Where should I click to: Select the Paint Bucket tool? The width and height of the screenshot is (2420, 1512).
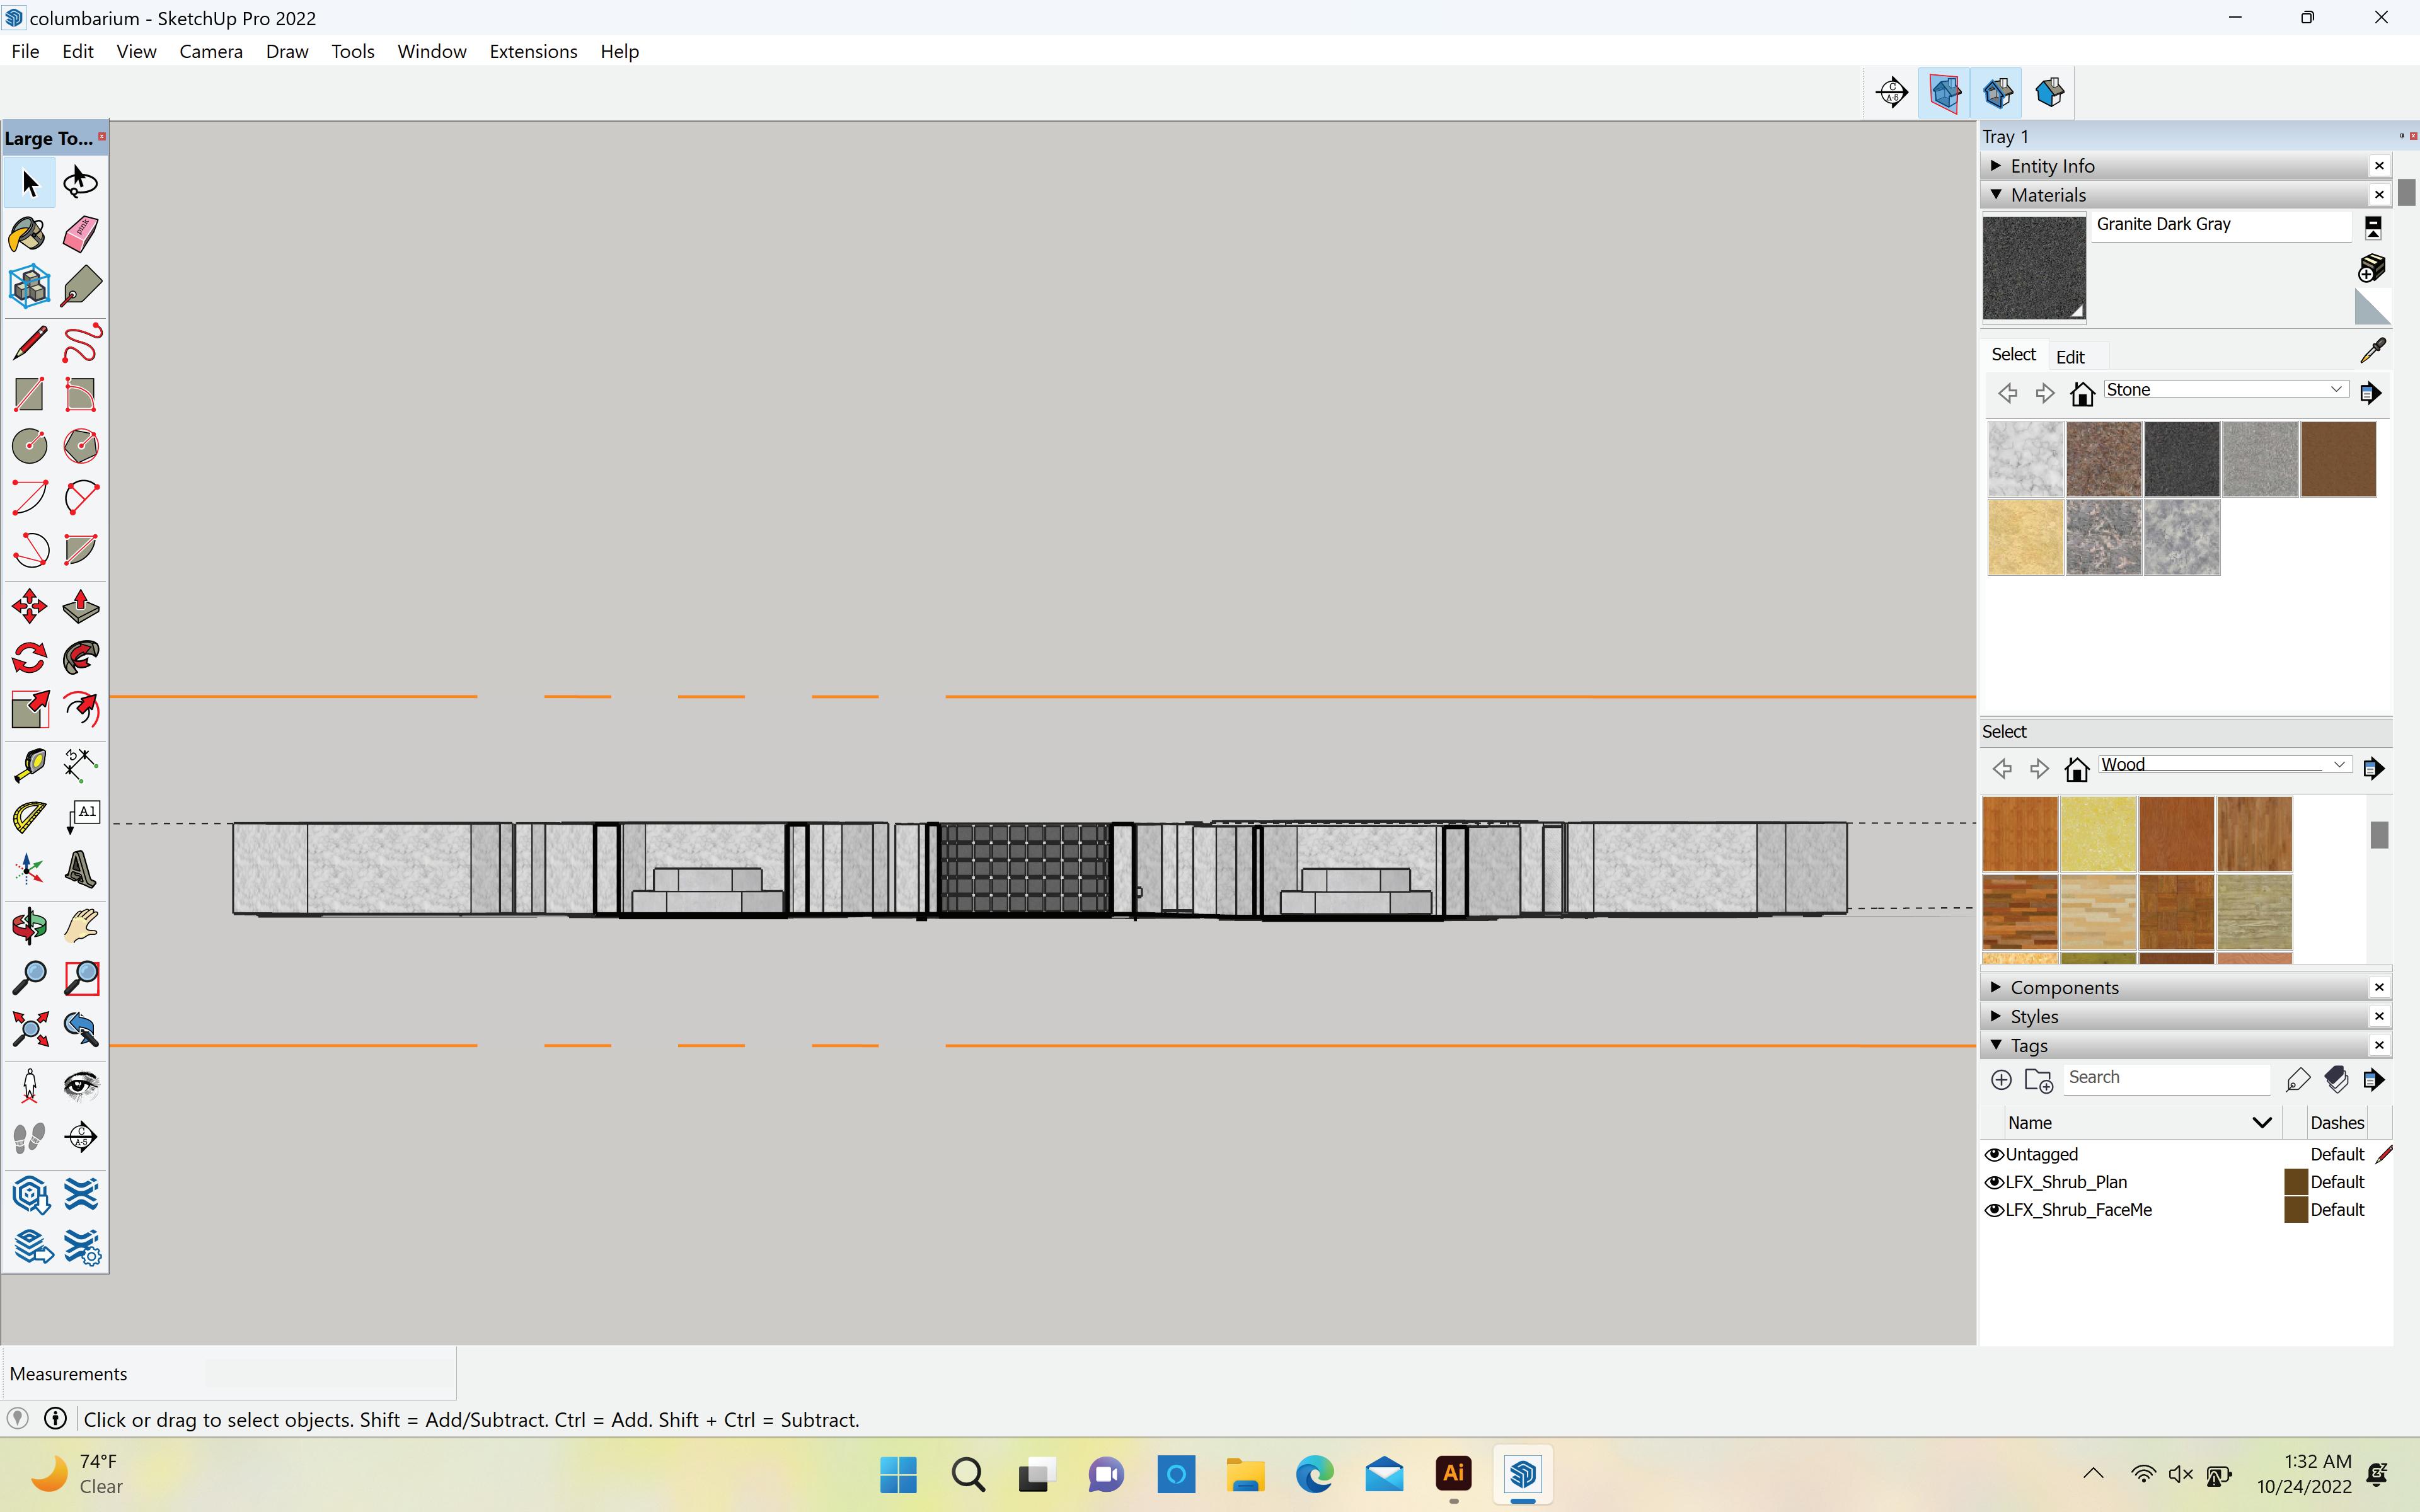[28, 235]
